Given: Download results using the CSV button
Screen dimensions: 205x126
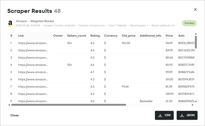Looking at the screenshot, I should click(164, 115).
